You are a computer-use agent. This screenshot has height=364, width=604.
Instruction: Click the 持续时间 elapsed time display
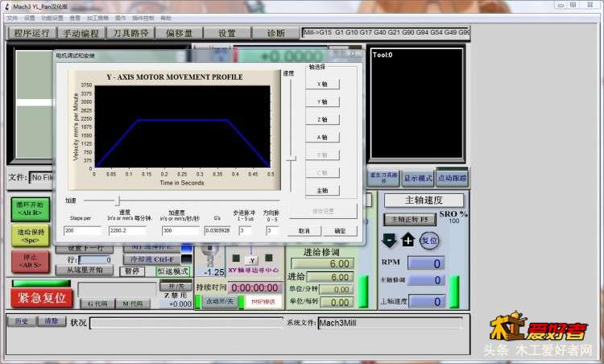tap(255, 287)
